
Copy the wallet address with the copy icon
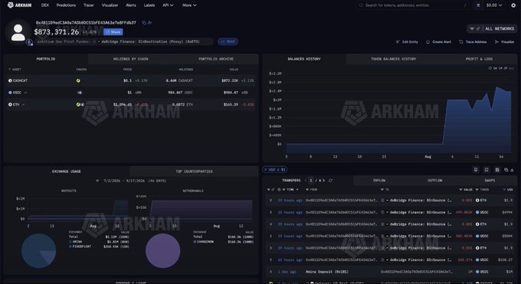[144, 23]
